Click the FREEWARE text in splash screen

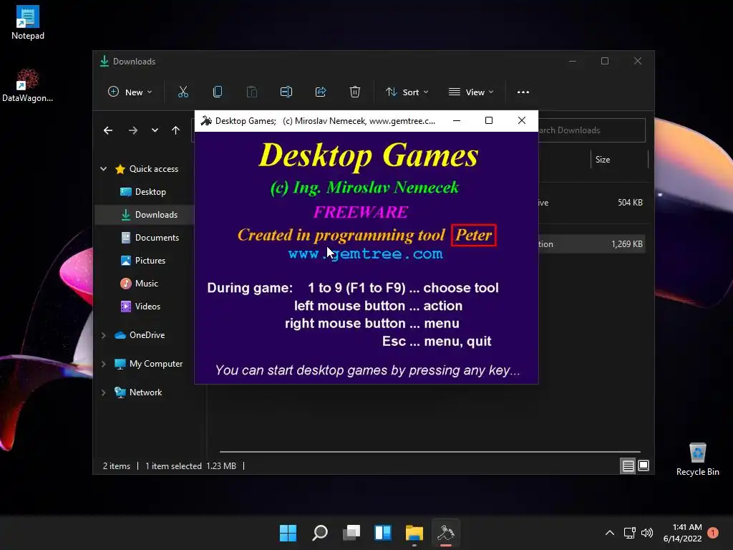tap(361, 212)
